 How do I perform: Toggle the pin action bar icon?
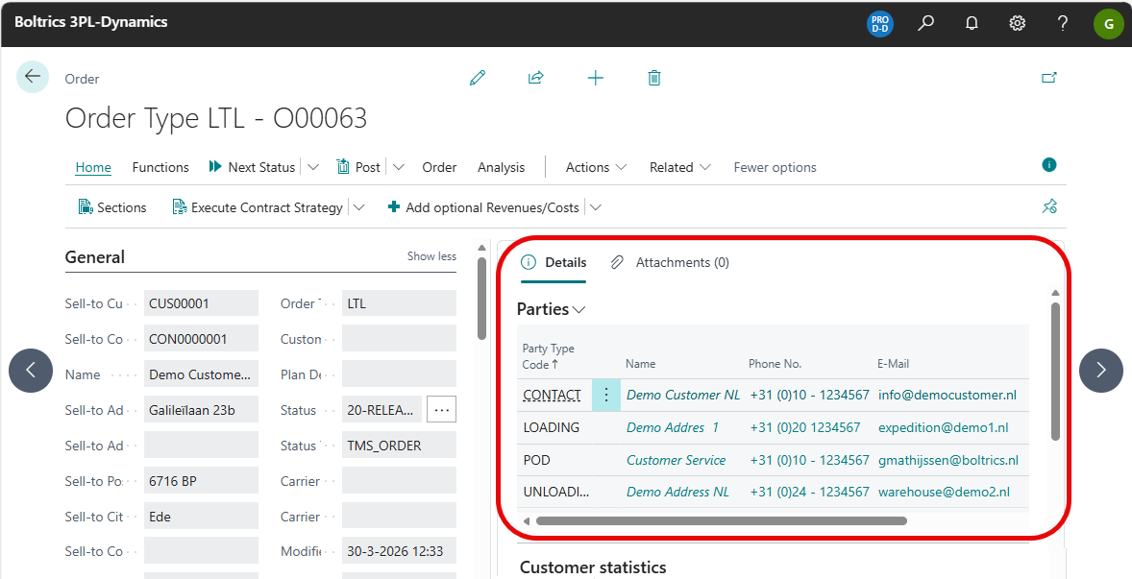(1049, 206)
